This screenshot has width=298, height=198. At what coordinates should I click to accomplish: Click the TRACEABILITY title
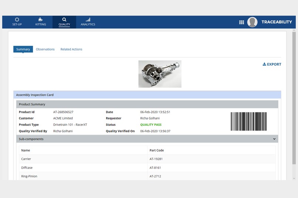277,22
